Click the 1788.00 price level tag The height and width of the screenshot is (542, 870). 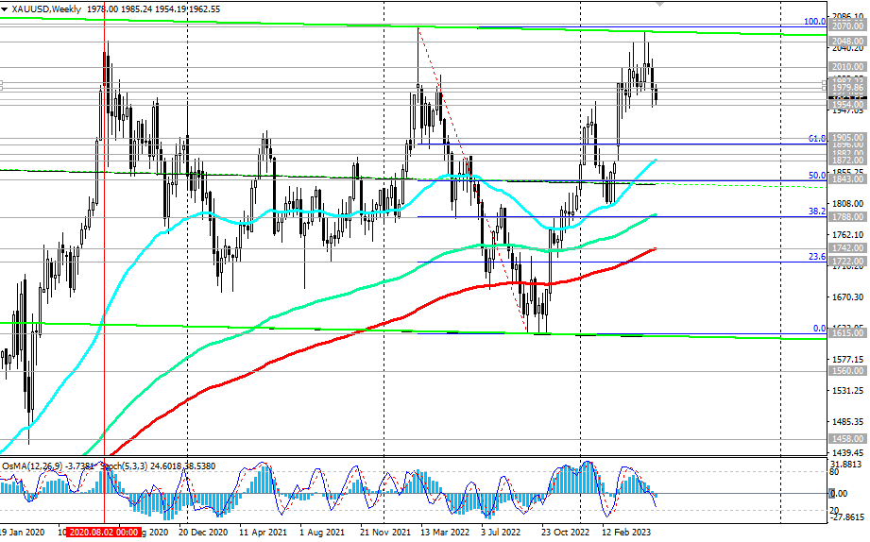(848, 217)
